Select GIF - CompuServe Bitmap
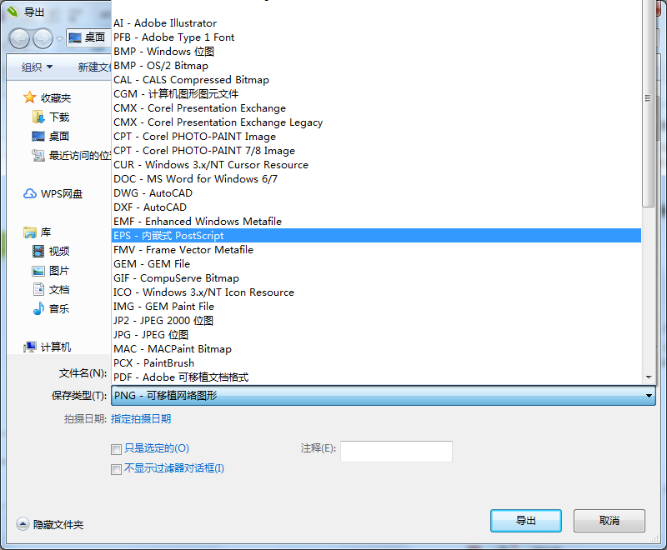 click(x=377, y=278)
